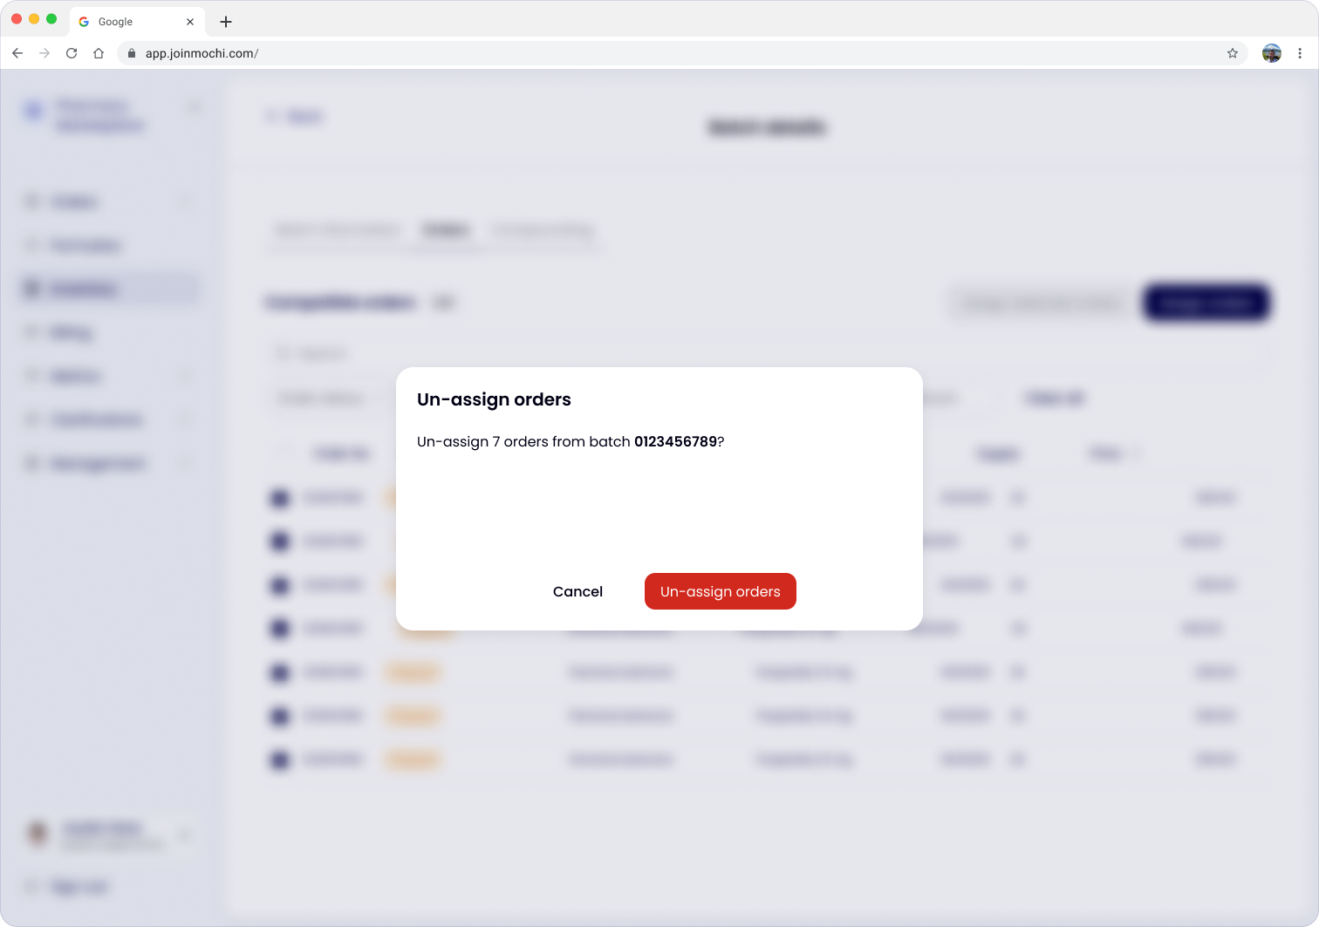Select the Google browser tab

(137, 22)
